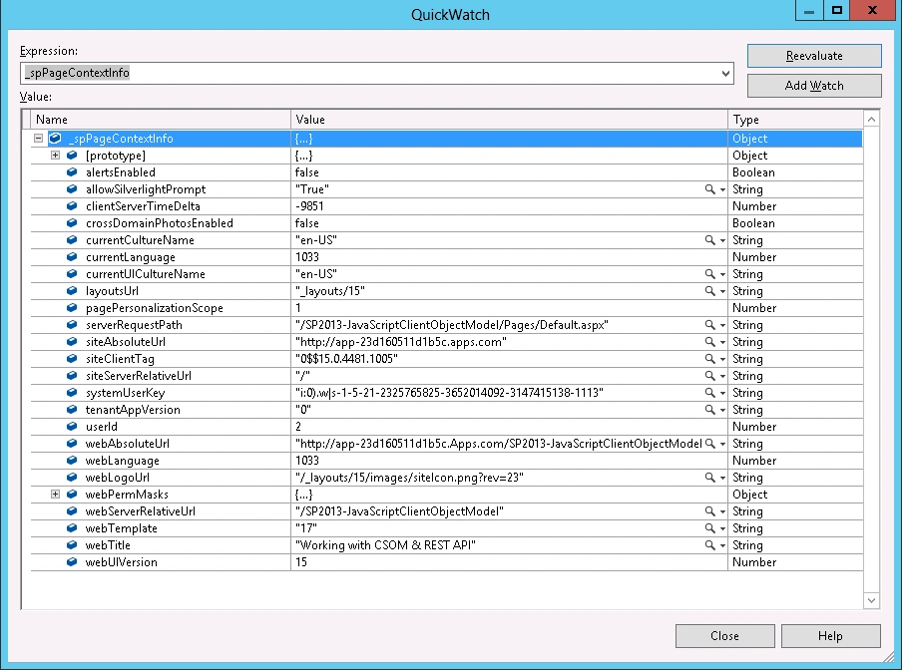
Task: Open visualizer dropdown arrow for webAbsoluteUrl
Action: (722, 444)
